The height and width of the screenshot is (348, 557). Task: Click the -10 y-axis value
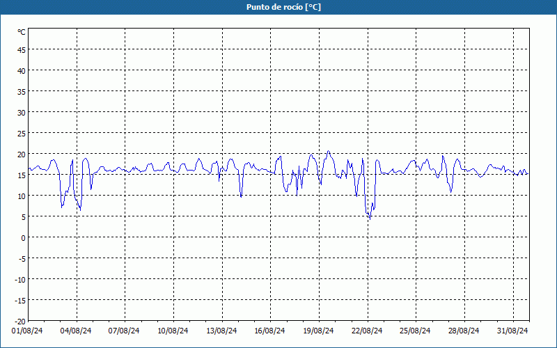click(x=20, y=280)
